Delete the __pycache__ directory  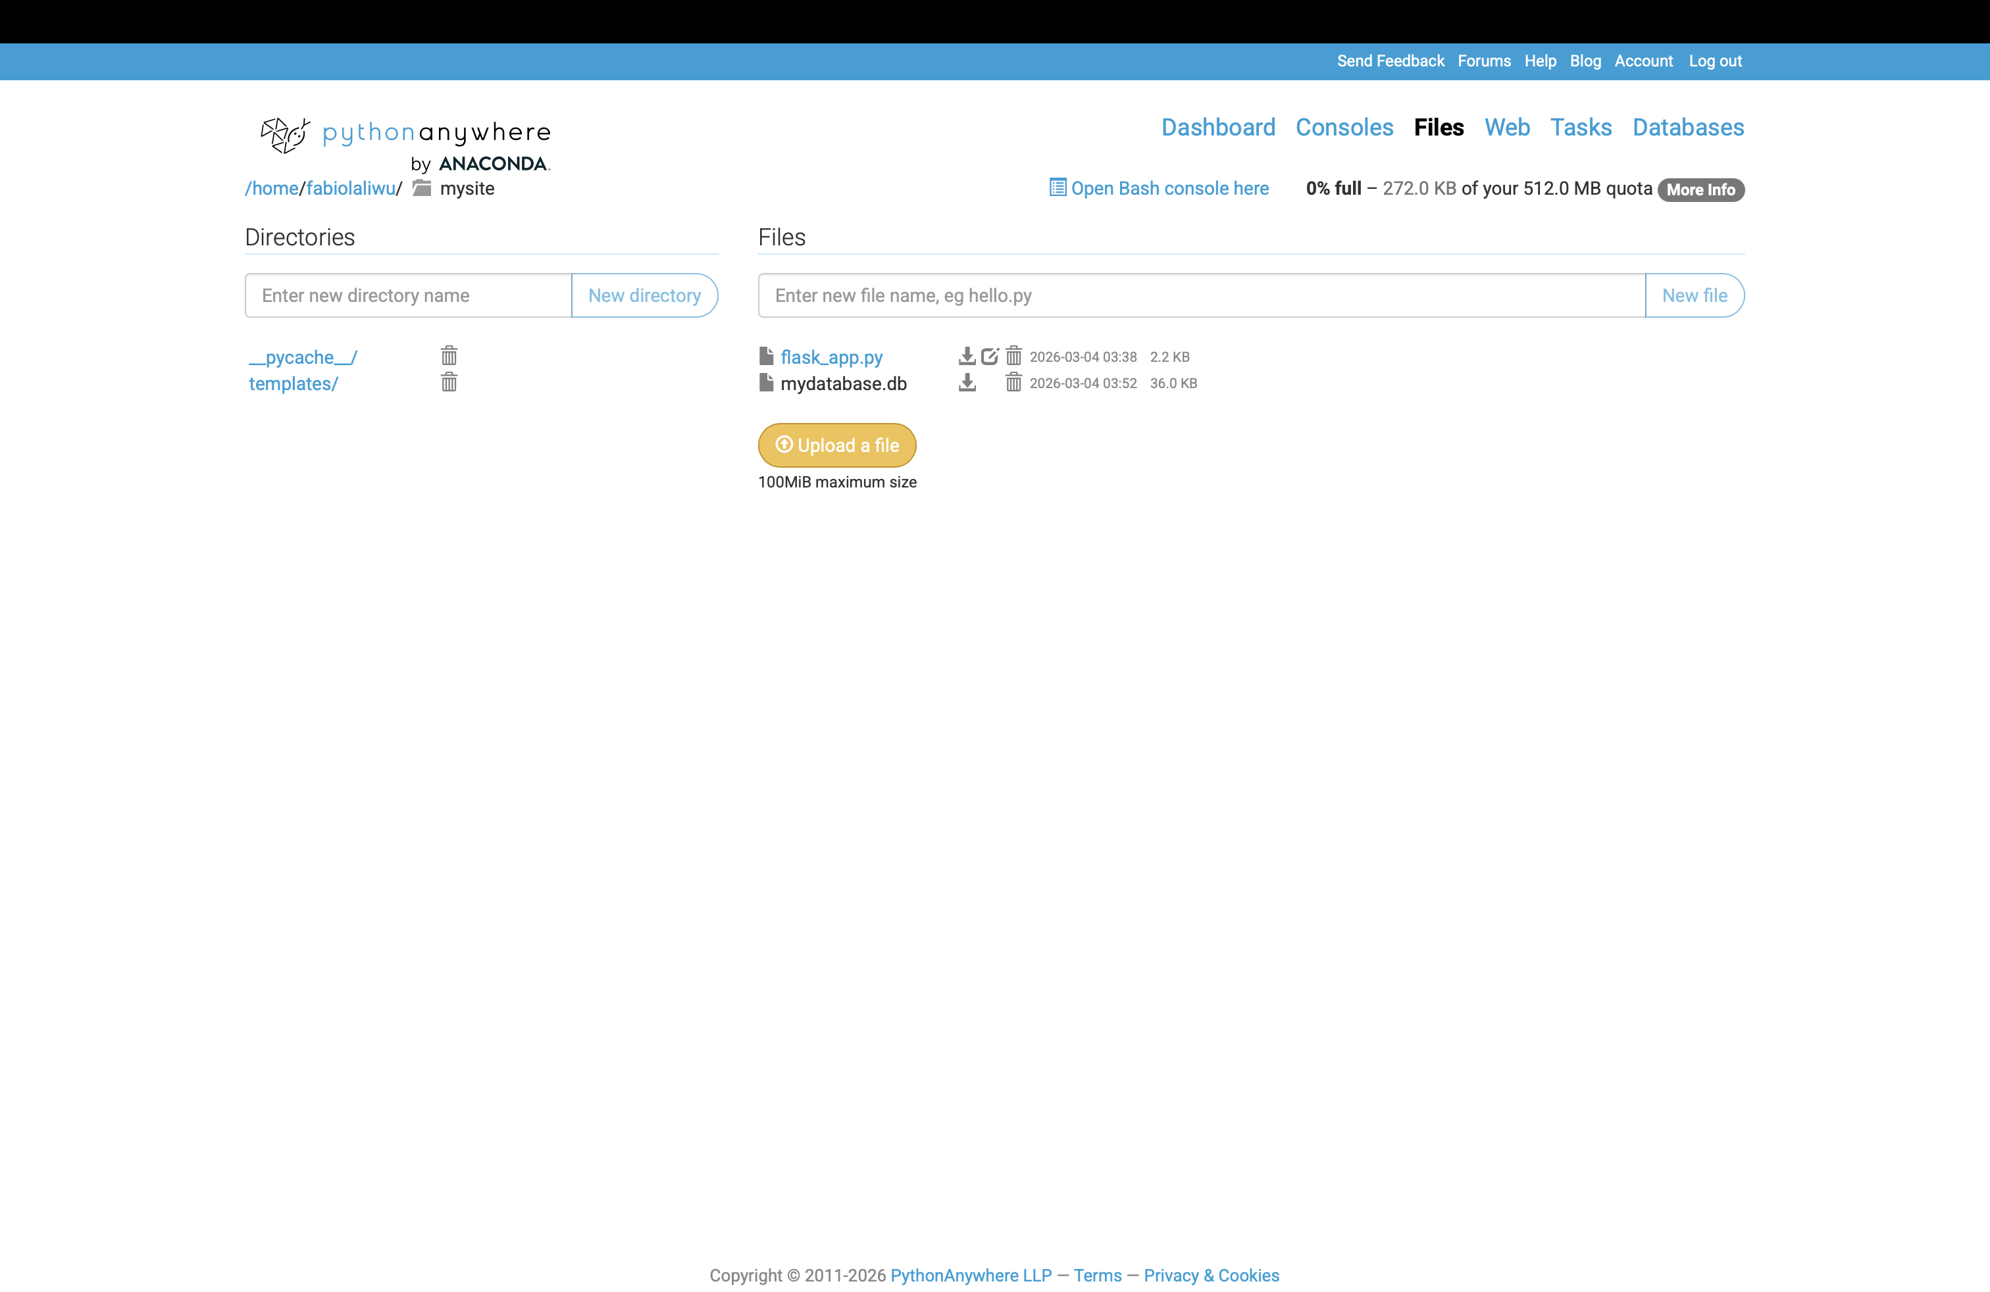point(449,357)
